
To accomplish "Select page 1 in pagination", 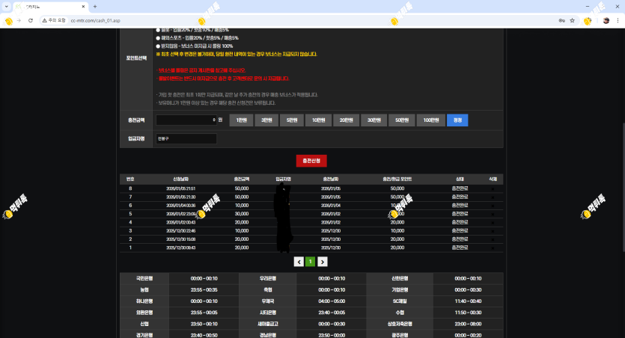I will pyautogui.click(x=311, y=262).
